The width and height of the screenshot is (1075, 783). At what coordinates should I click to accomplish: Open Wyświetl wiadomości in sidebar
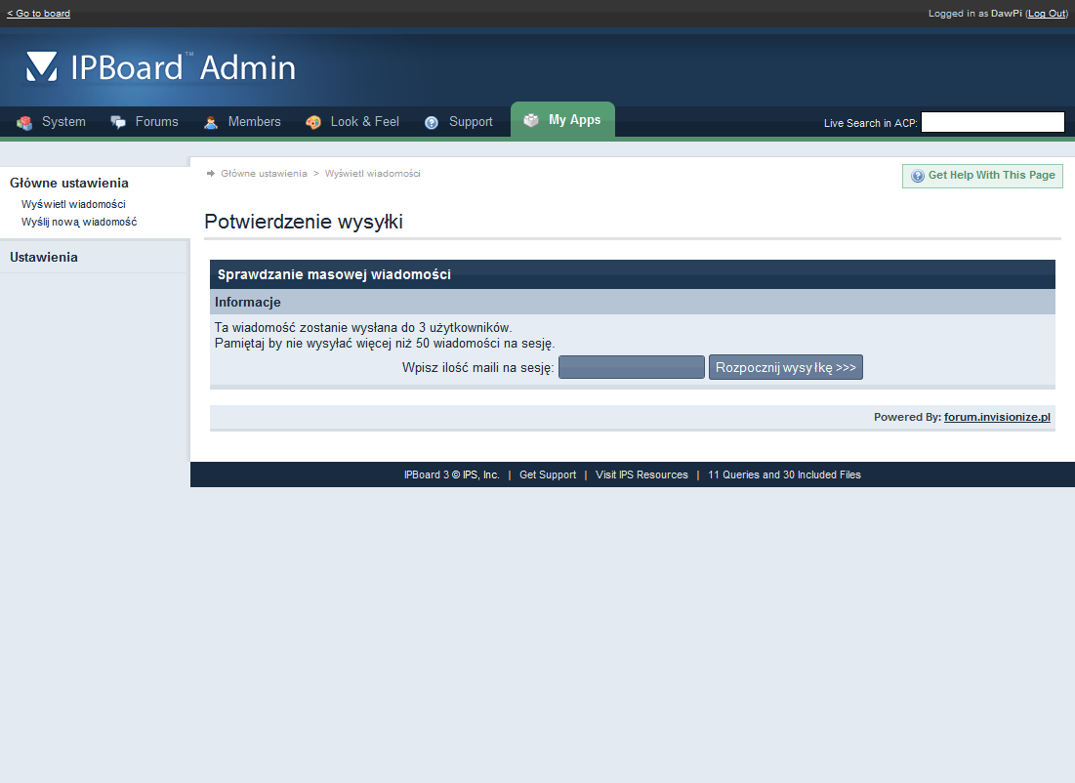(x=73, y=204)
